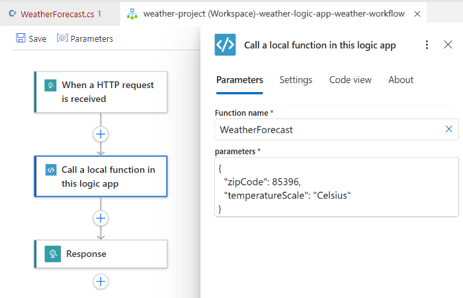Add step after HTTP request trigger

101,134
